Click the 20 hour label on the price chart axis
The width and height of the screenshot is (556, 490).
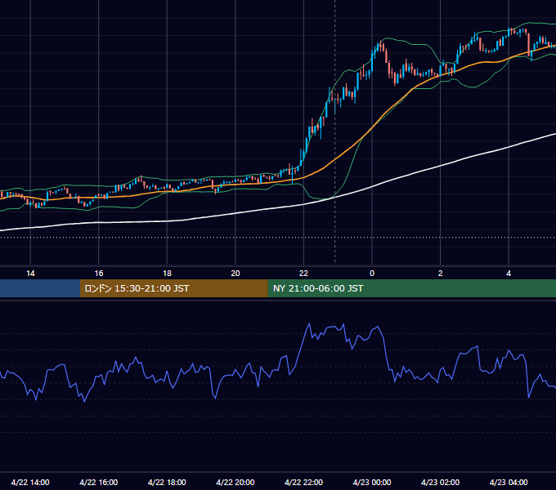pyautogui.click(x=235, y=274)
